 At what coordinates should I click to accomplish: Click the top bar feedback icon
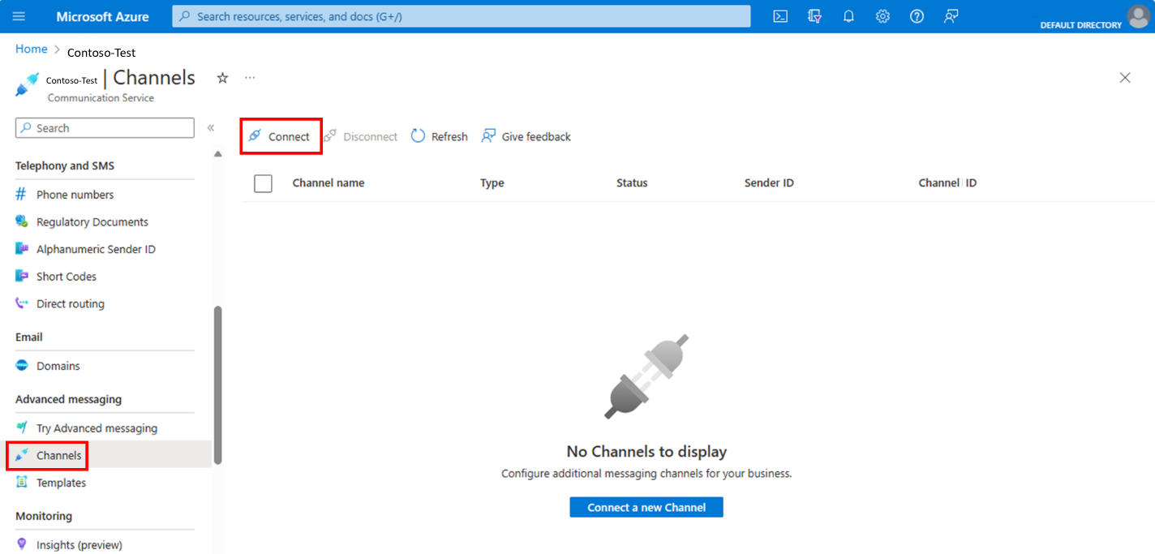(951, 16)
